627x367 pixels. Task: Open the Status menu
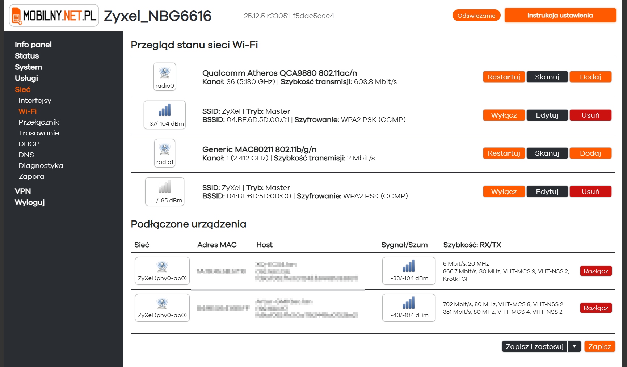27,56
